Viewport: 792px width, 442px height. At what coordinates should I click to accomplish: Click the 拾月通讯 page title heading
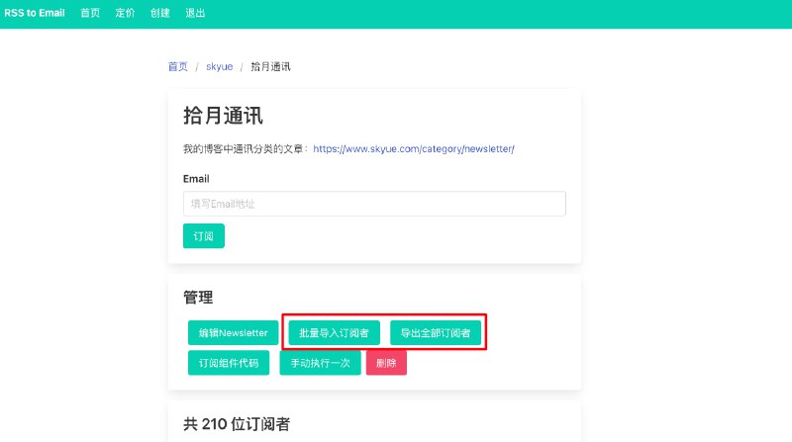pos(223,116)
